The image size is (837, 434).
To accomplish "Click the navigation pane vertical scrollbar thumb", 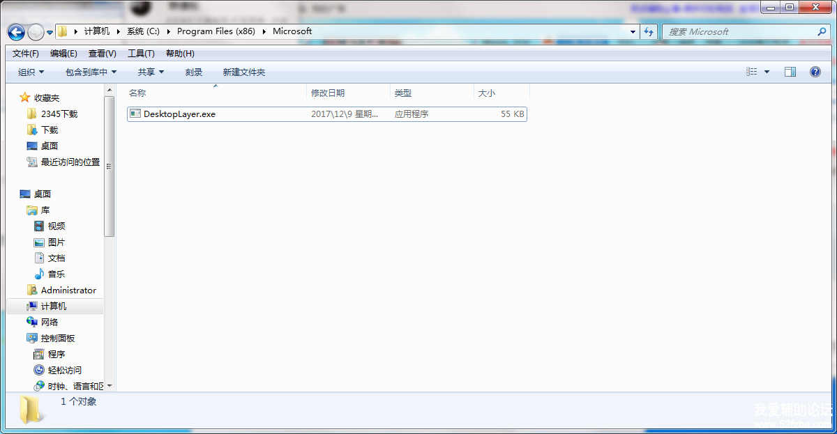I will [110, 166].
